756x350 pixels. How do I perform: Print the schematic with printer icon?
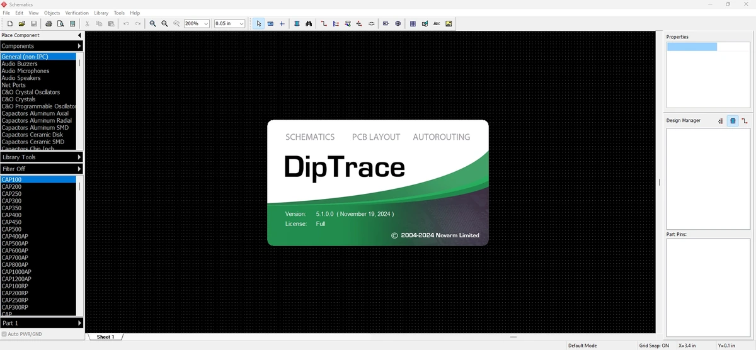point(49,24)
